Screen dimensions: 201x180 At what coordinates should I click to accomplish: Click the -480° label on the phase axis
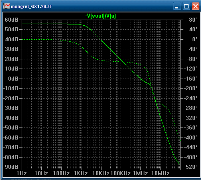pos(191,157)
